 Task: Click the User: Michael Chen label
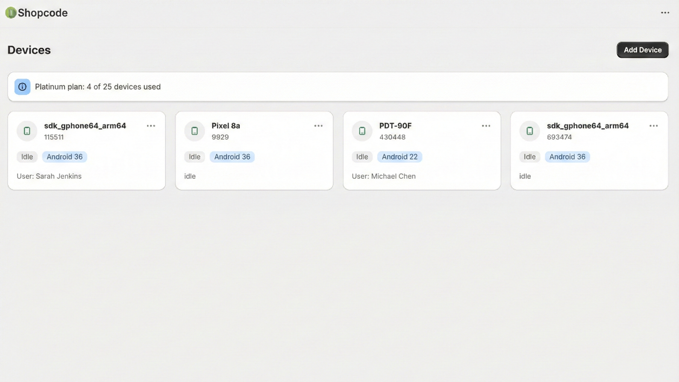[x=384, y=176]
